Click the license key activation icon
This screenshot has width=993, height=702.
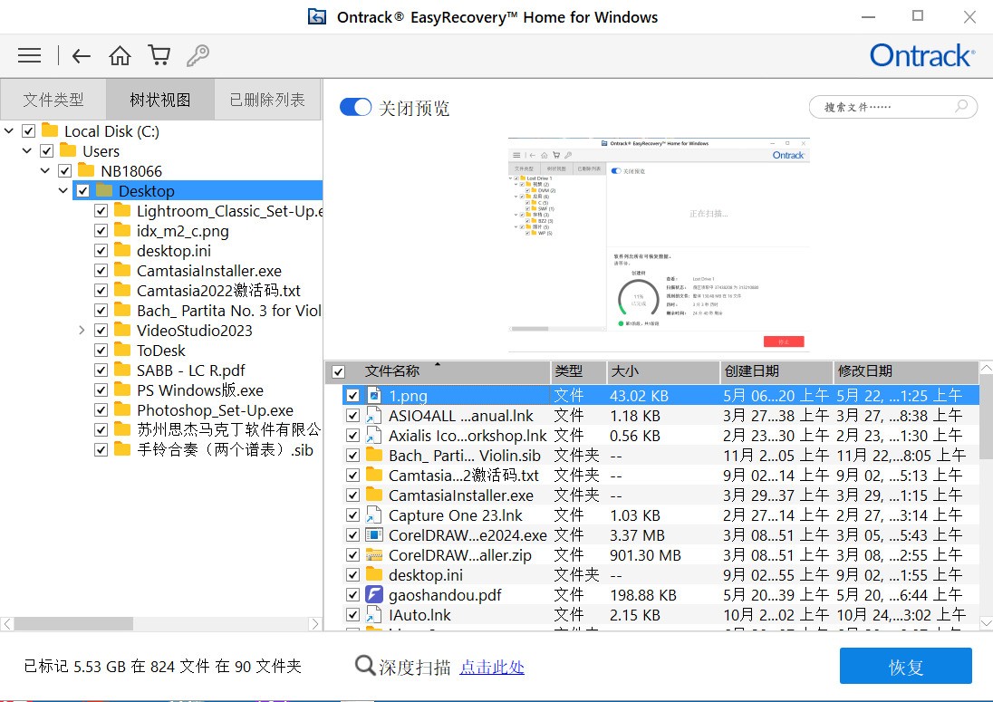[x=198, y=55]
